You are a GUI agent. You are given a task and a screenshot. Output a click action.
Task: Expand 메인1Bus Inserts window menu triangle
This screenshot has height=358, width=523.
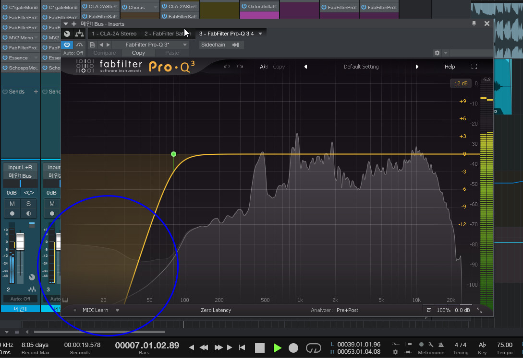[x=66, y=24]
